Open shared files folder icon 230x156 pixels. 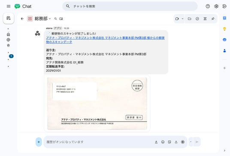tap(190, 18)
